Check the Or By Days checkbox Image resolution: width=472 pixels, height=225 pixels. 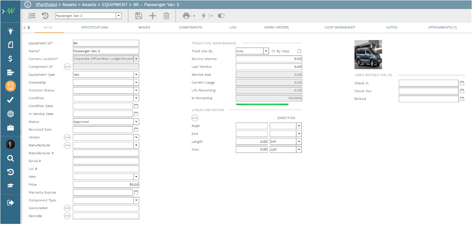[299, 51]
